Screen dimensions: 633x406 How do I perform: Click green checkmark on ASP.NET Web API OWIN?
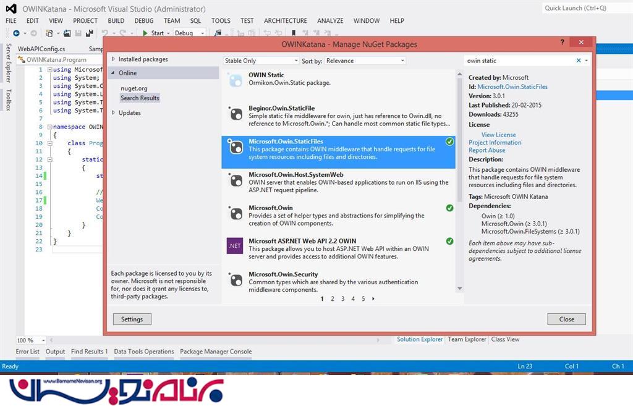pos(449,241)
